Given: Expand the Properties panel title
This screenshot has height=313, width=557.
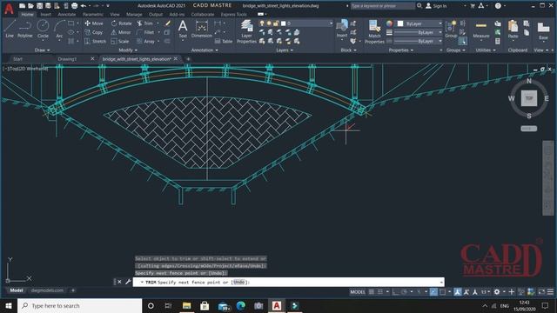Looking at the screenshot, I should point(400,50).
